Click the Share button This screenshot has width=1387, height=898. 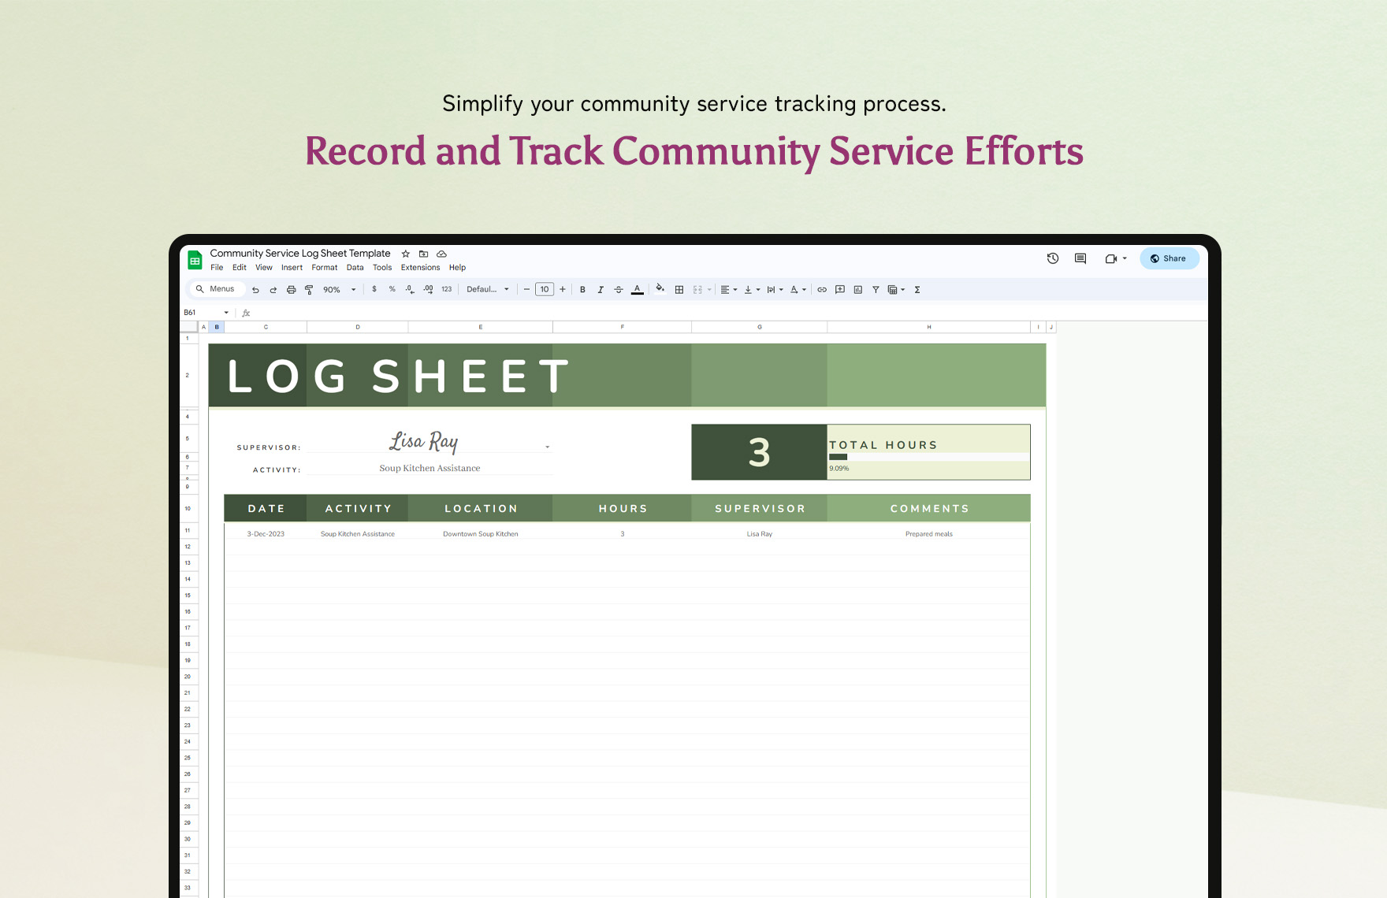pos(1169,258)
